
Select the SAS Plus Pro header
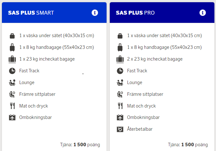click(135, 13)
